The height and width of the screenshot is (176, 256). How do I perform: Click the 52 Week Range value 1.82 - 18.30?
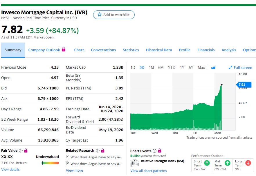pos(48,119)
